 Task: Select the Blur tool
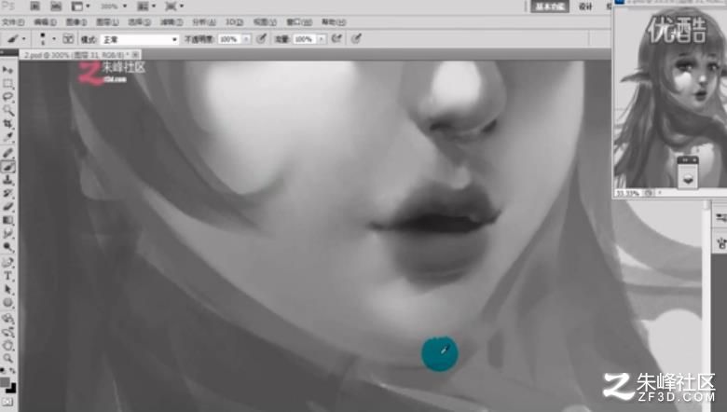(x=7, y=234)
